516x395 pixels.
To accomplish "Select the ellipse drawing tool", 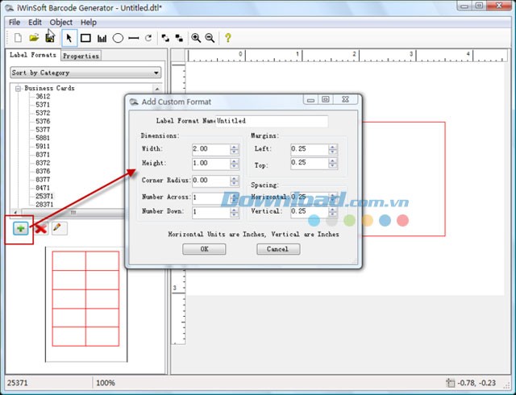I will (118, 38).
